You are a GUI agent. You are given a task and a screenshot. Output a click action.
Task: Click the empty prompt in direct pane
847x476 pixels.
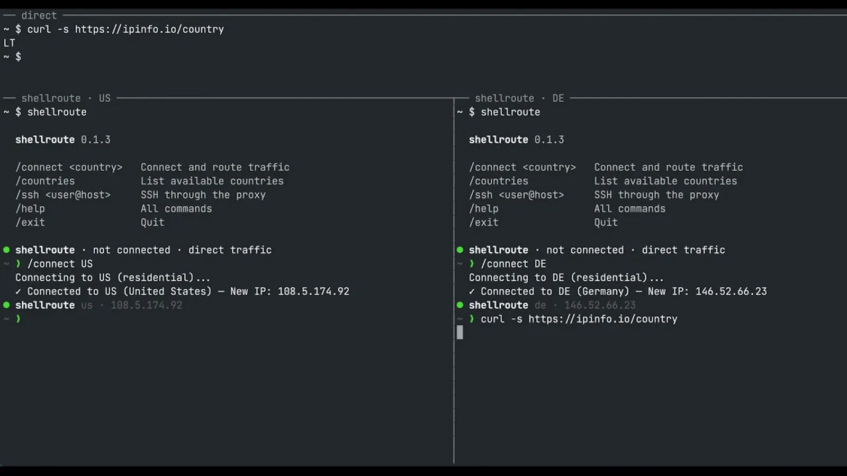tap(12, 57)
